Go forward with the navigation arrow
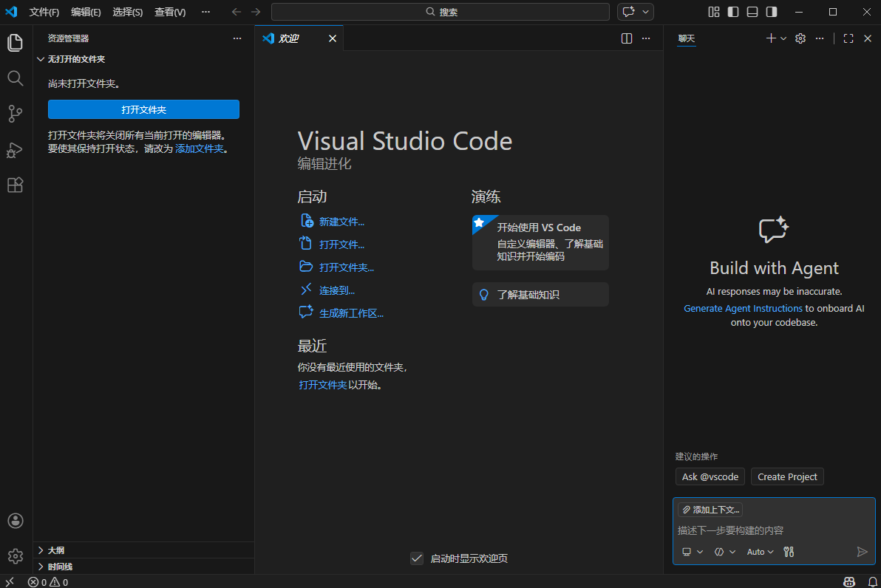The width and height of the screenshot is (881, 588). (x=256, y=12)
